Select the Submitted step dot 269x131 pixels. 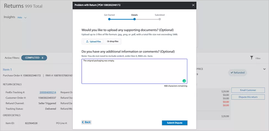160,19
